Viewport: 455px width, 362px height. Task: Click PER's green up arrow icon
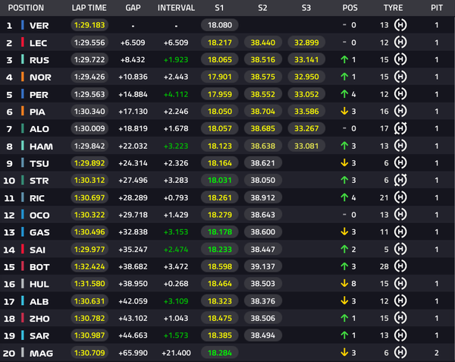pos(344,94)
